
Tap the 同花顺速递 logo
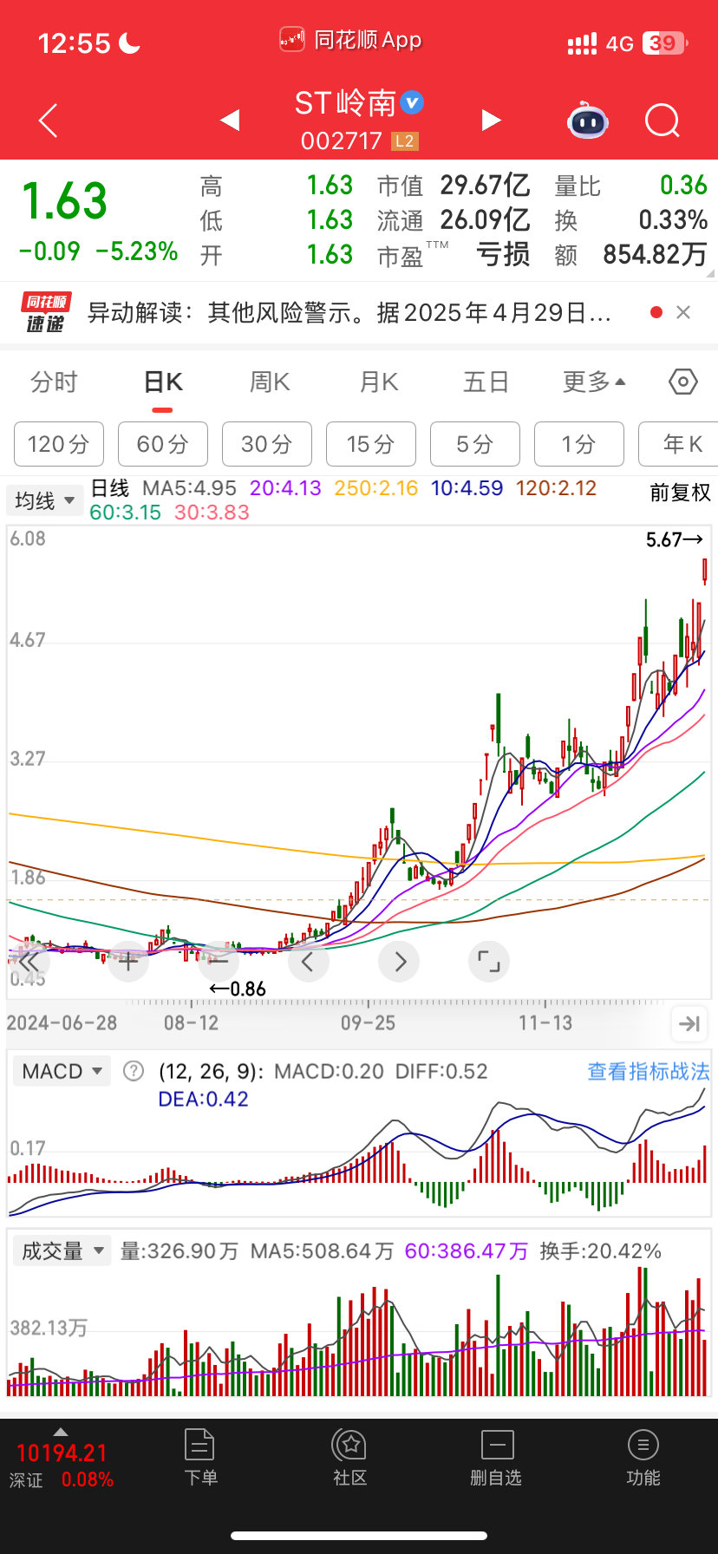point(46,312)
